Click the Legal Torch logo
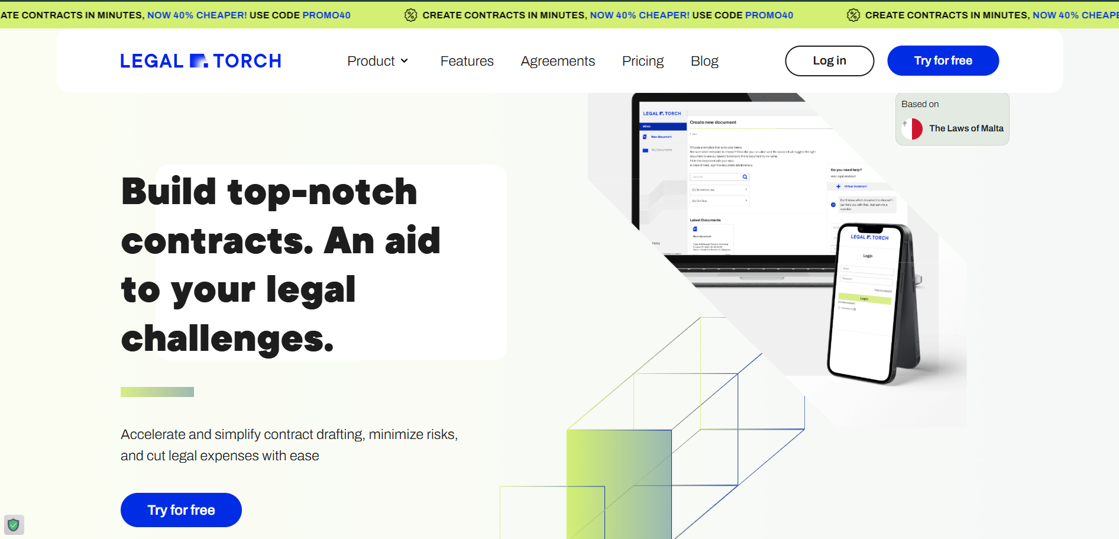The image size is (1119, 539). coord(200,61)
